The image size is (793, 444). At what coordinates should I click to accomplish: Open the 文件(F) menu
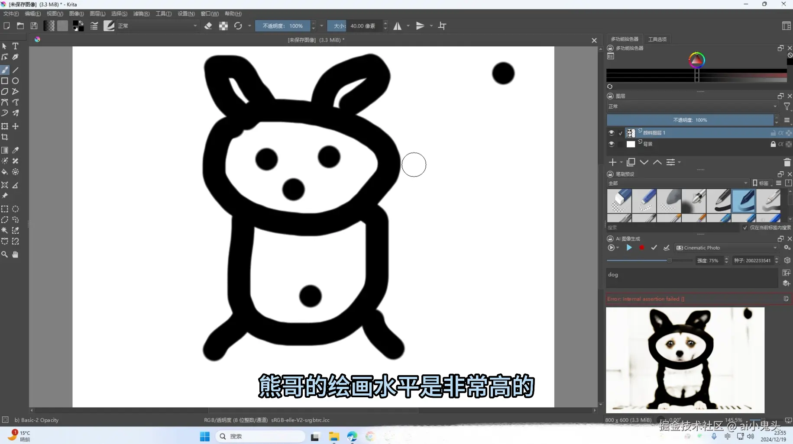click(x=11, y=14)
